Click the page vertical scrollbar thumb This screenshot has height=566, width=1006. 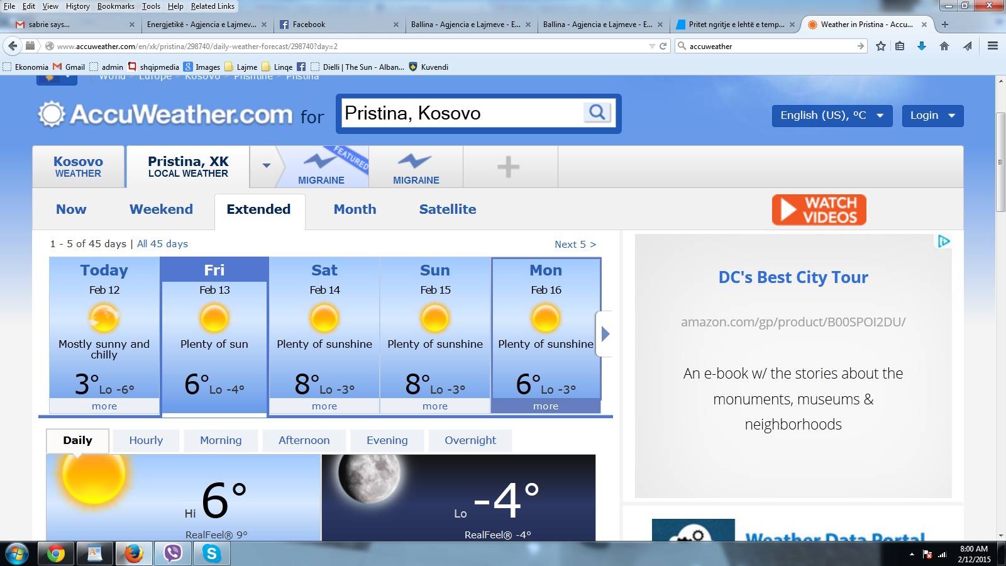1000,162
